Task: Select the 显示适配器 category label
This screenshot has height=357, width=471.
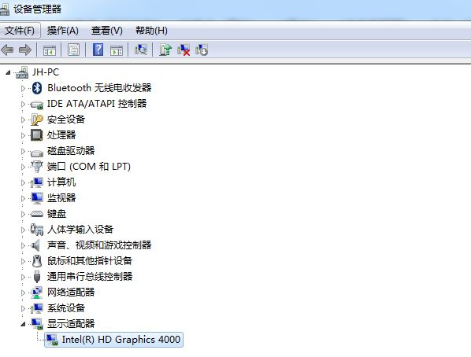Action: tap(71, 323)
